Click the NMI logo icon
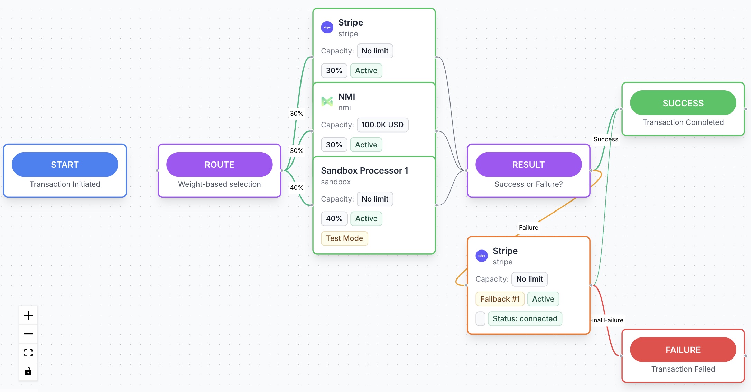The image size is (751, 392). (327, 101)
